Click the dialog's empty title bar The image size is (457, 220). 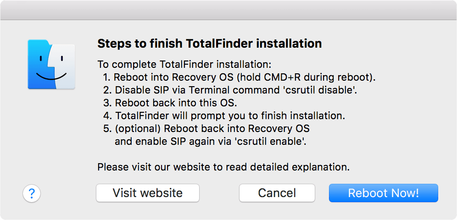click(228, 10)
